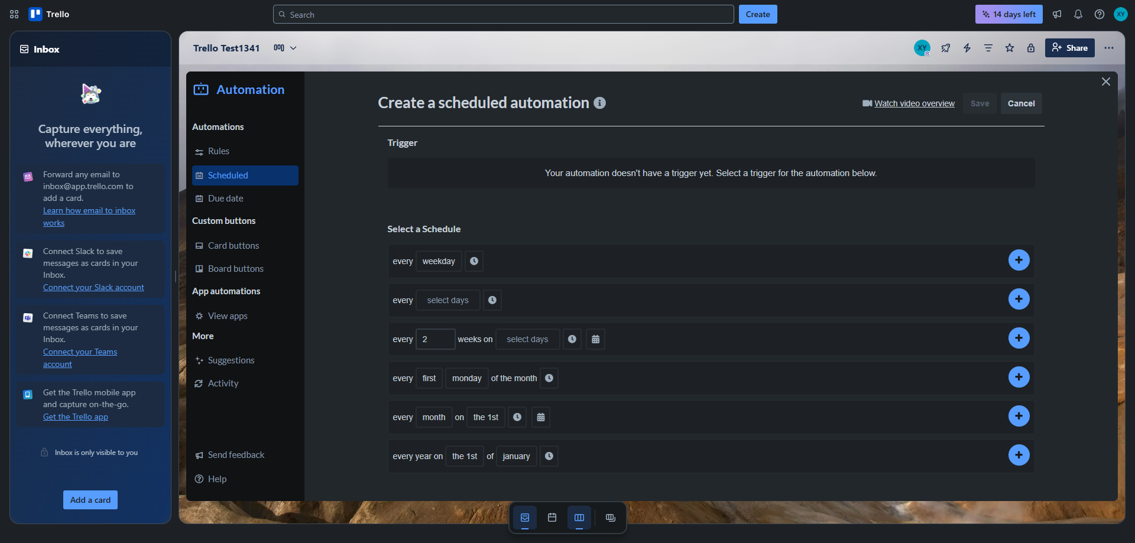
Task: Add the first monday of month schedule
Action: pos(1019,377)
